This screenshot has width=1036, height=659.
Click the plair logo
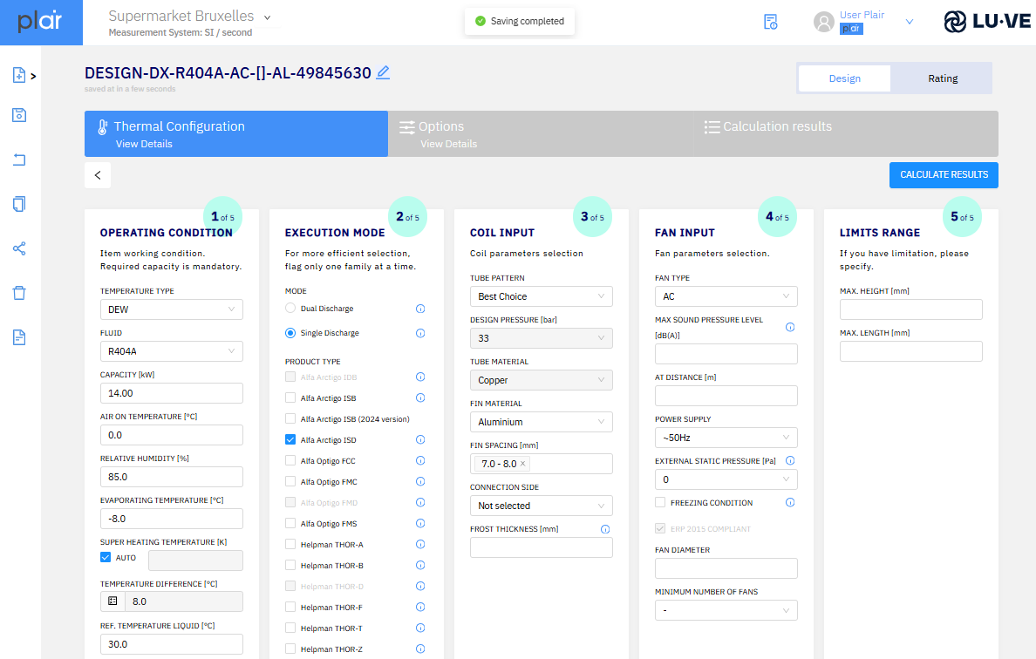[40, 22]
